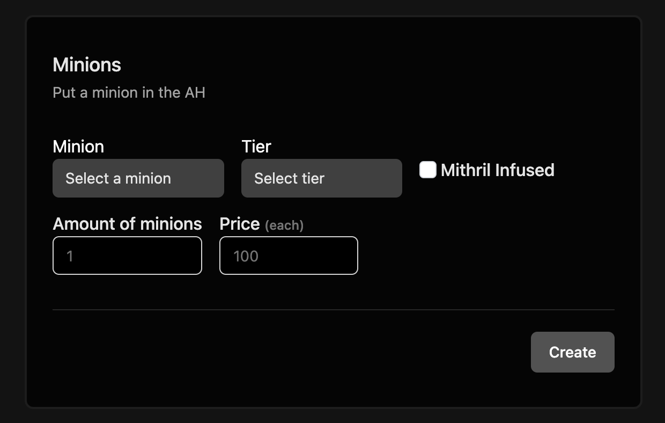Viewport: 665px width, 423px height.
Task: Click the "Minion" field label
Action: pos(78,147)
